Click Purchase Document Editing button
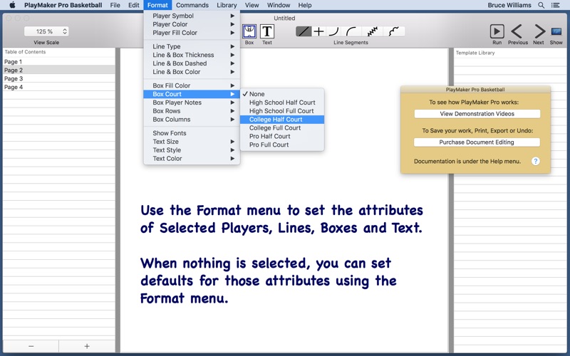570x356 pixels. tap(477, 142)
